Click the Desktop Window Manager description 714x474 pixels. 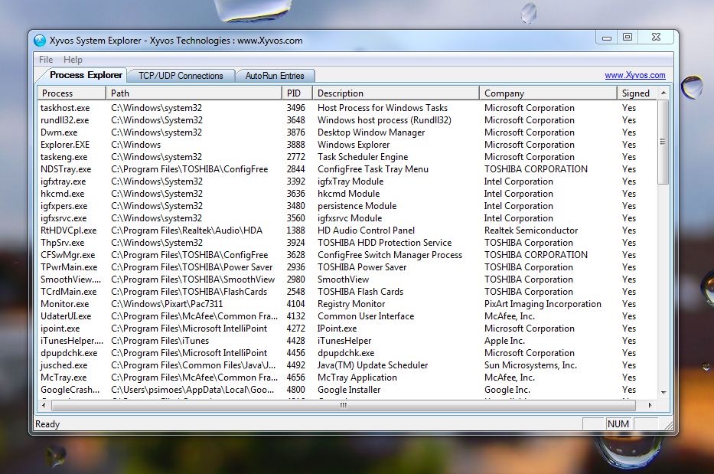[x=371, y=132]
